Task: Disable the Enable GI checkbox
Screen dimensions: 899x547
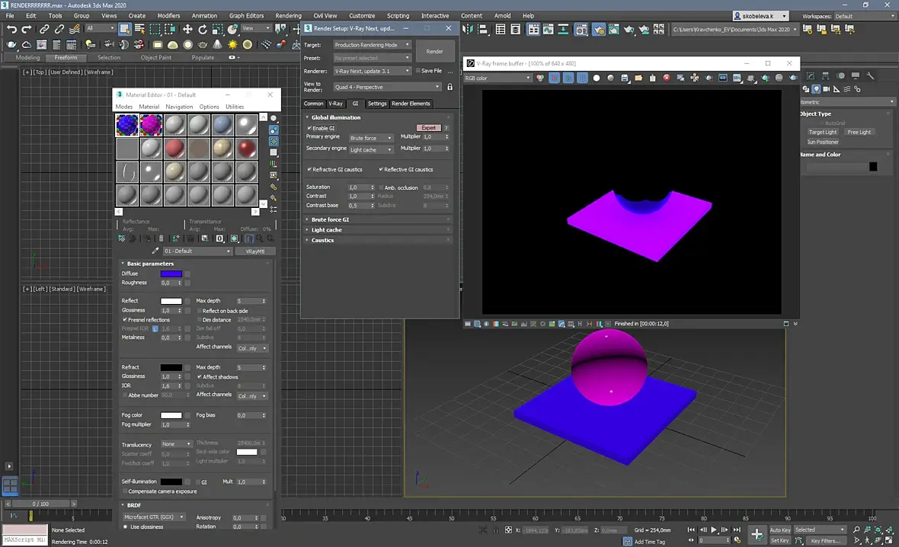Action: click(309, 128)
